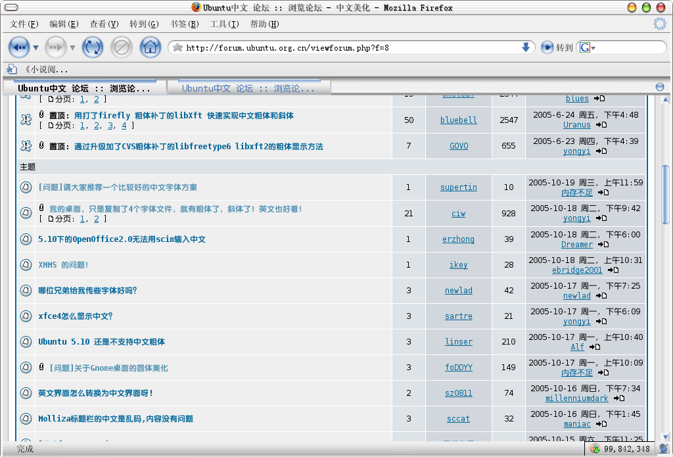Screen dimensions: 673x457
Task: Open the author profile link bluebell
Action: pos(458,120)
